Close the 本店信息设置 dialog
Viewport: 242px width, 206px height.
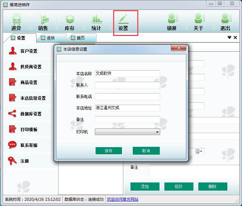pos(179,48)
